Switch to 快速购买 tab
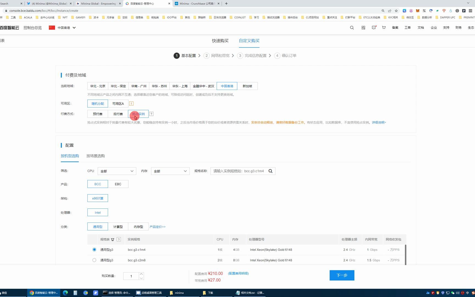The image size is (475, 297). click(220, 41)
